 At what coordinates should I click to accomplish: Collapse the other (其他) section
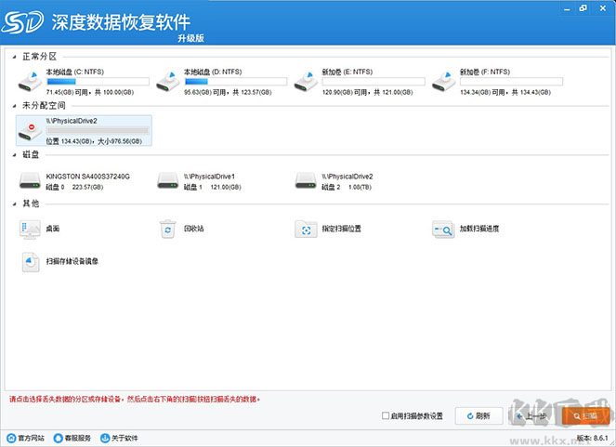point(14,204)
